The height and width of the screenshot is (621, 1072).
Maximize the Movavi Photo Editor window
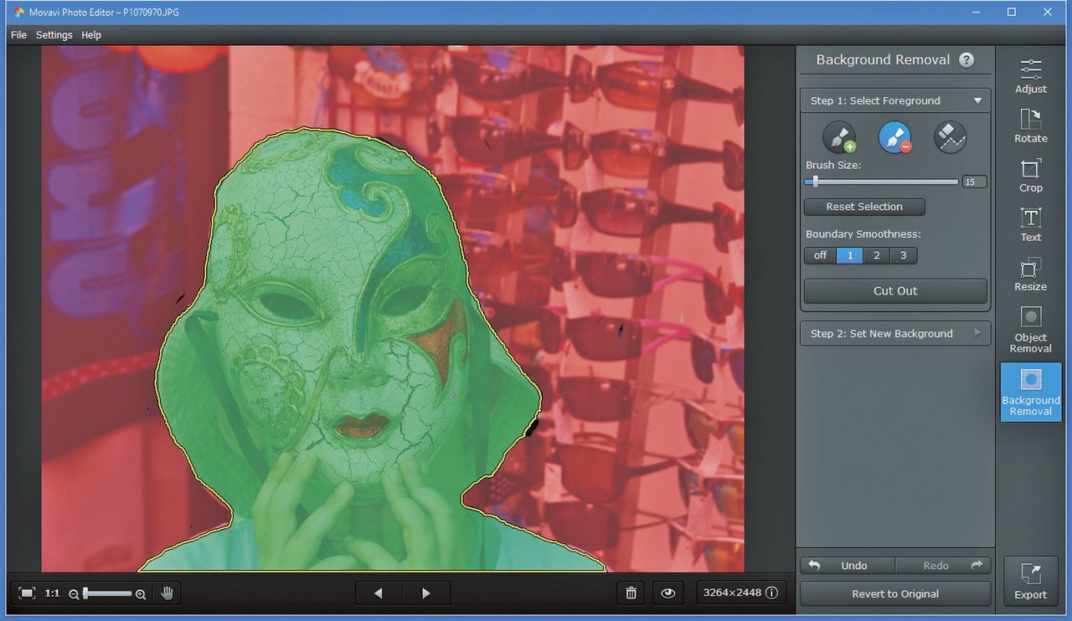point(1012,12)
